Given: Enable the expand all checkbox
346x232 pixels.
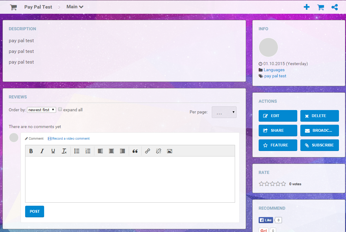Looking at the screenshot, I should coord(60,109).
